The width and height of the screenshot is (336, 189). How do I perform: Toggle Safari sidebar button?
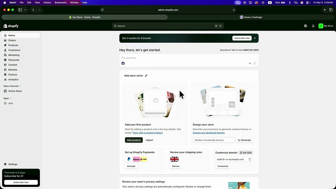pos(20,10)
